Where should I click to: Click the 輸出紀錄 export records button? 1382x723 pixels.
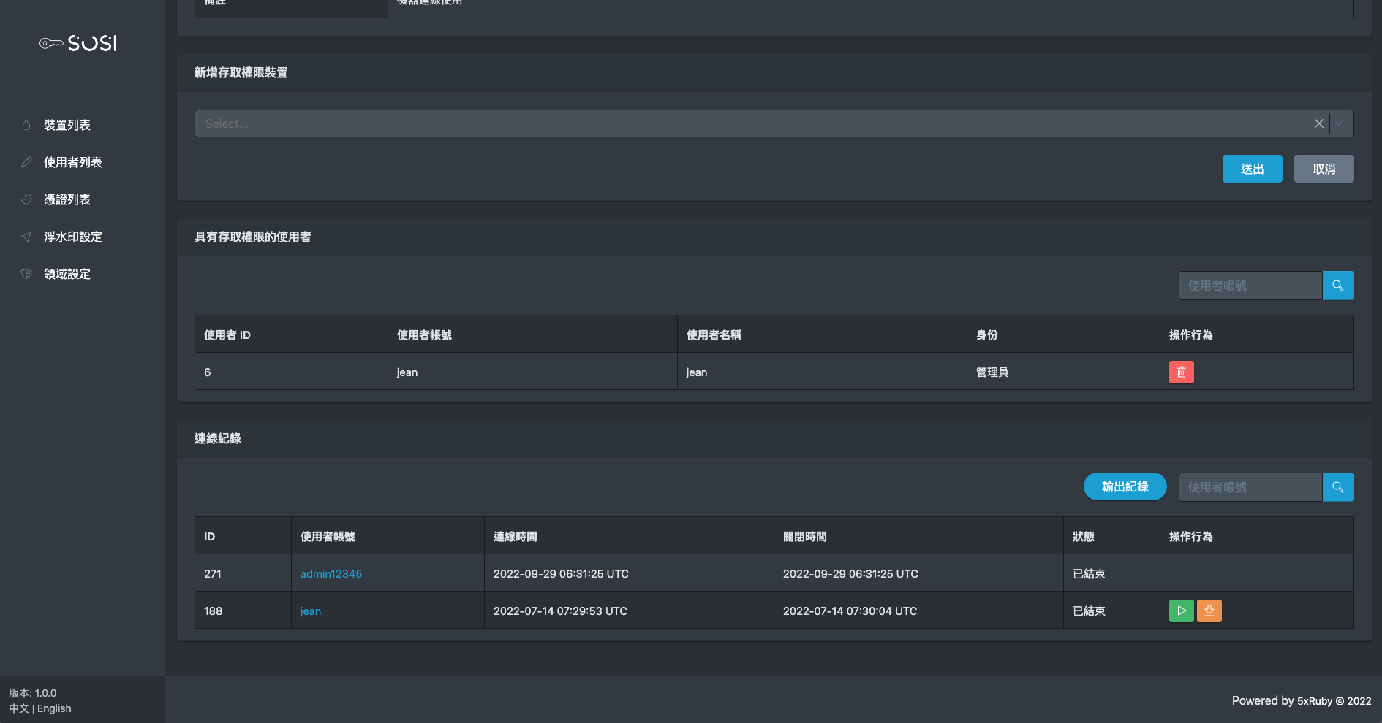1125,487
